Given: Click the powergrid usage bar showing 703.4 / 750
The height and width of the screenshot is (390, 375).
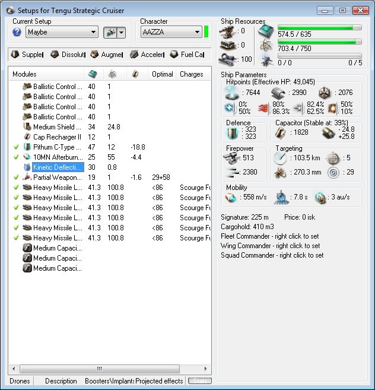Looking at the screenshot, I should (320, 42).
